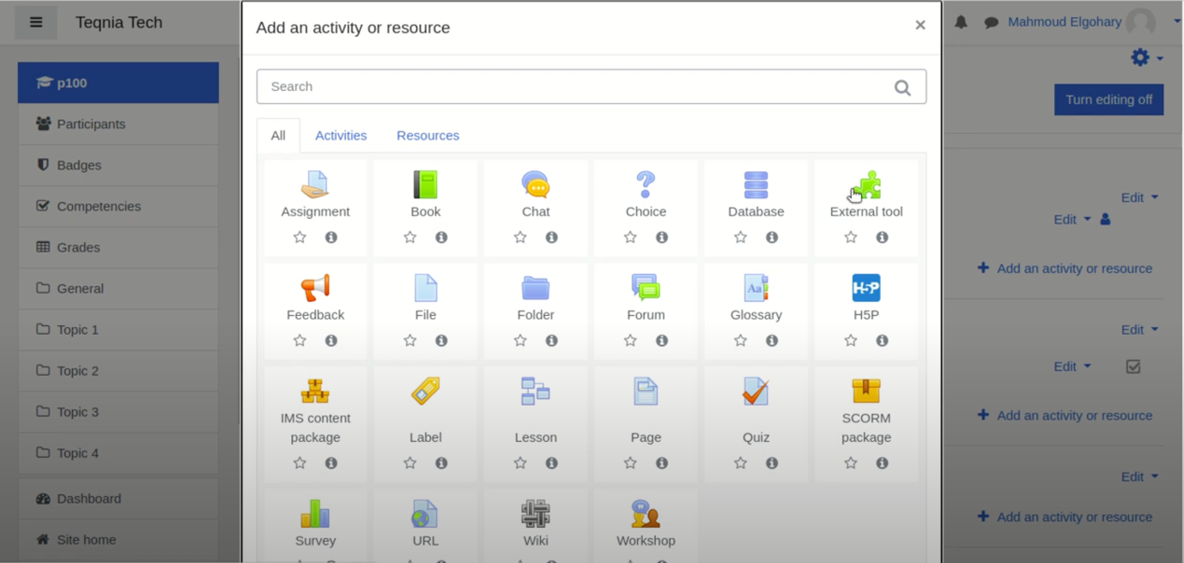This screenshot has height=563, width=1184.
Task: Switch to the Activities tab
Action: click(341, 136)
